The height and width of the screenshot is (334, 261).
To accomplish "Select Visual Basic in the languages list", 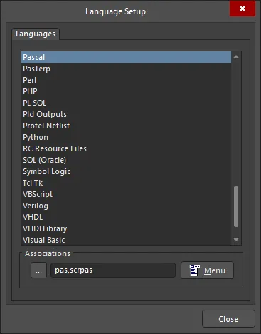I will click(x=126, y=240).
